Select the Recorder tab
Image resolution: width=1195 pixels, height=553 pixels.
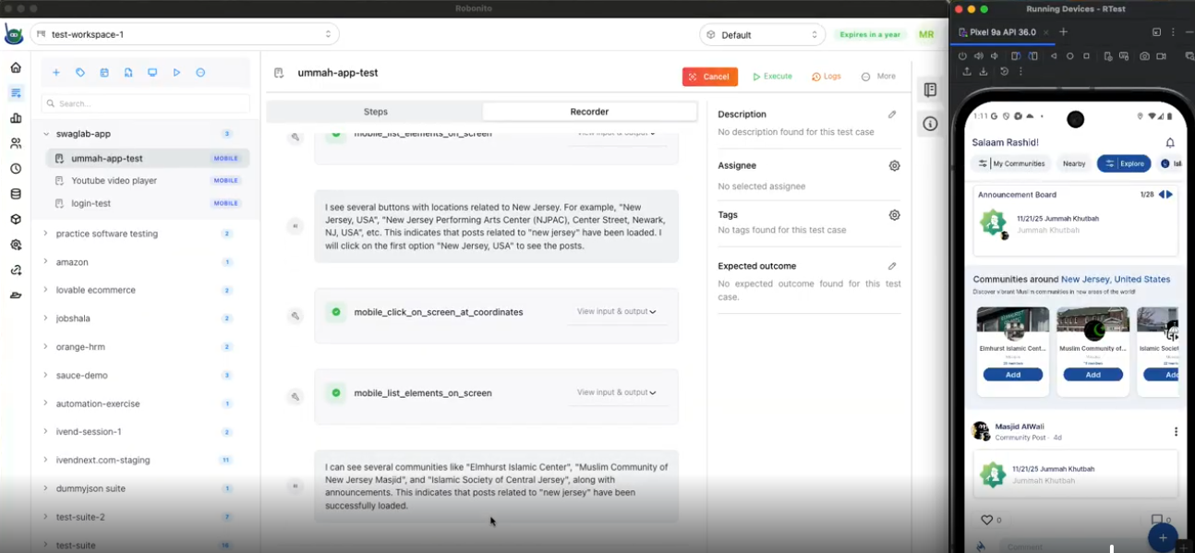pos(589,112)
